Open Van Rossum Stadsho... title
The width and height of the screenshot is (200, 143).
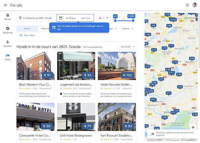click(117, 136)
